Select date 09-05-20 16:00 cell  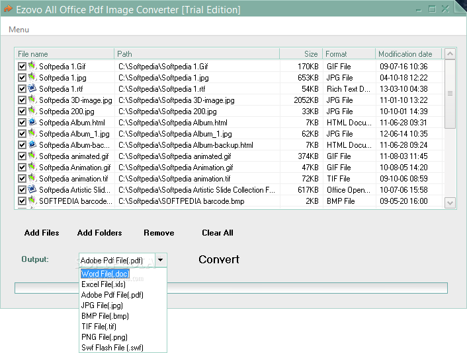(x=403, y=201)
